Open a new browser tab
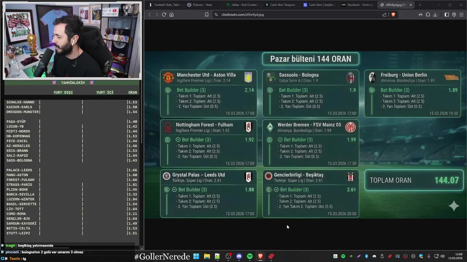The width and height of the screenshot is (467, 262). click(420, 5)
